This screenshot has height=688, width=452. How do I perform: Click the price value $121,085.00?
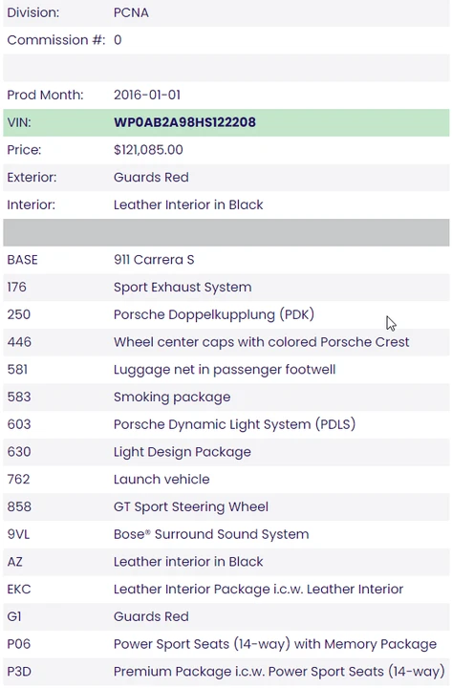148,150
